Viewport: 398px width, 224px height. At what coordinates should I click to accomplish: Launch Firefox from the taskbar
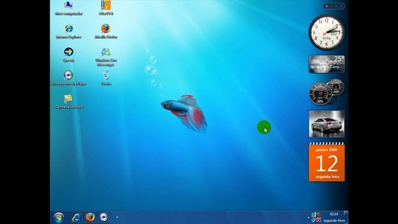[x=90, y=217]
